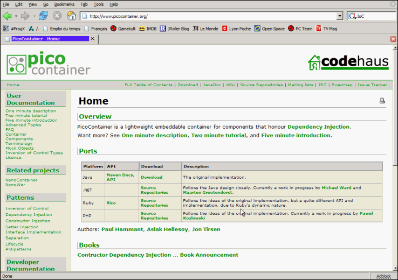
Task: Open the Roadmap link
Action: (x=342, y=85)
